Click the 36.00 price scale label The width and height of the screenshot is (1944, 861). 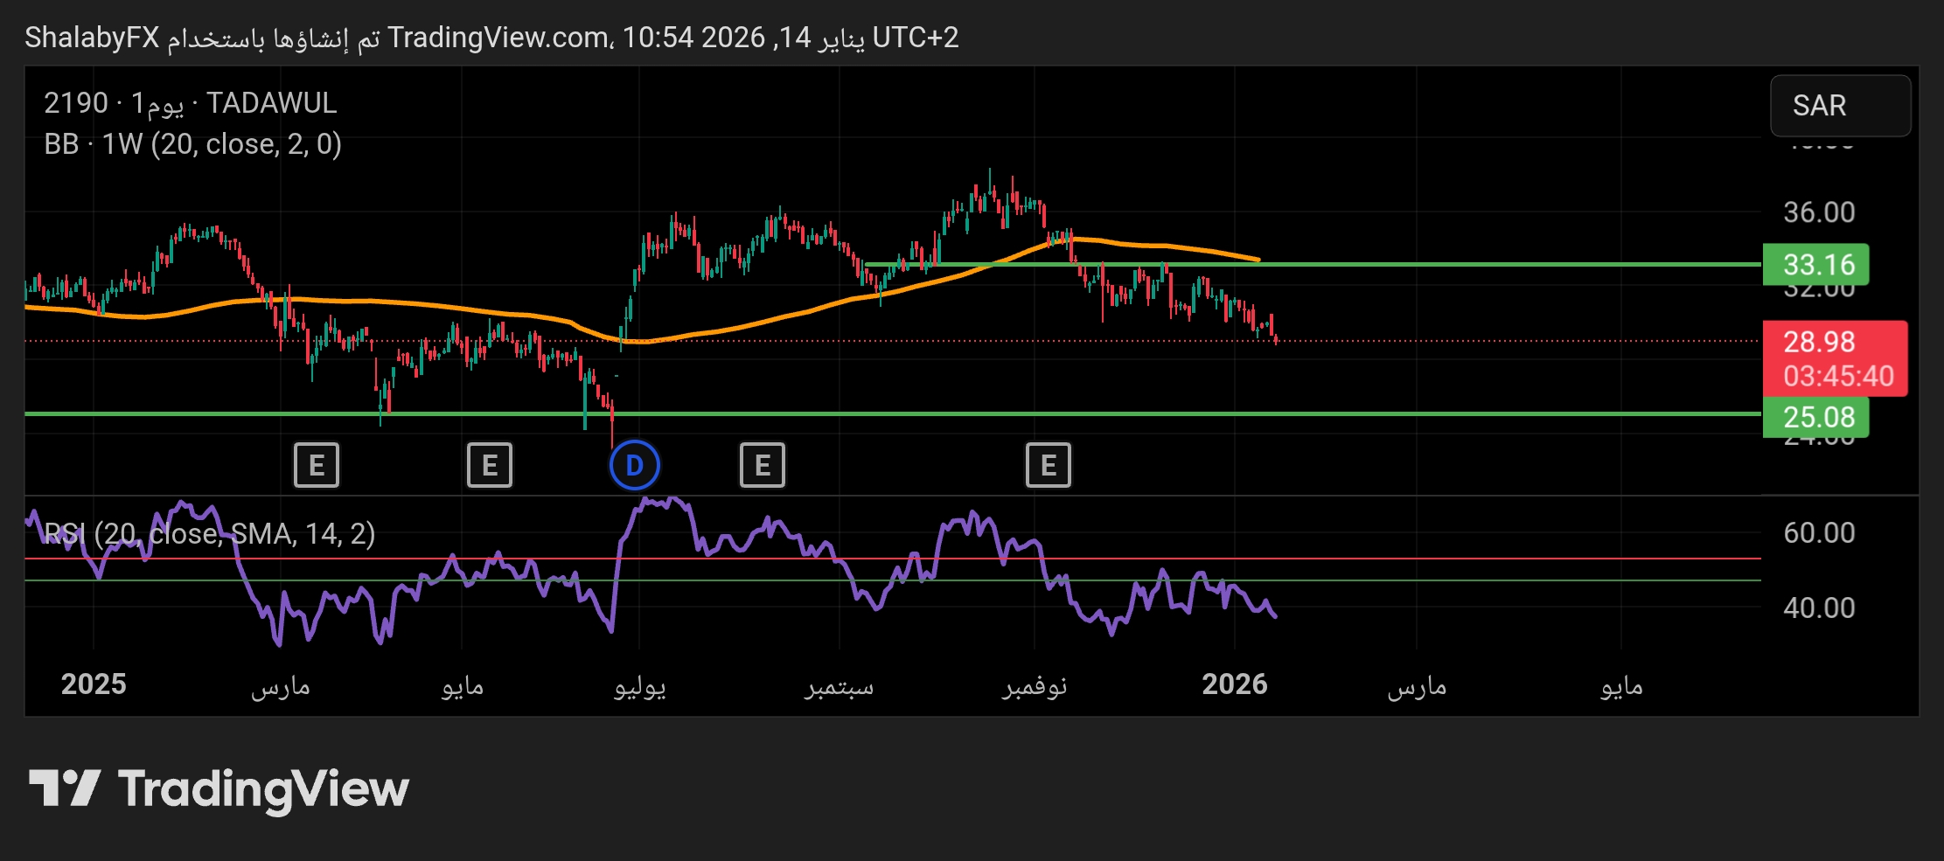pos(1818,212)
